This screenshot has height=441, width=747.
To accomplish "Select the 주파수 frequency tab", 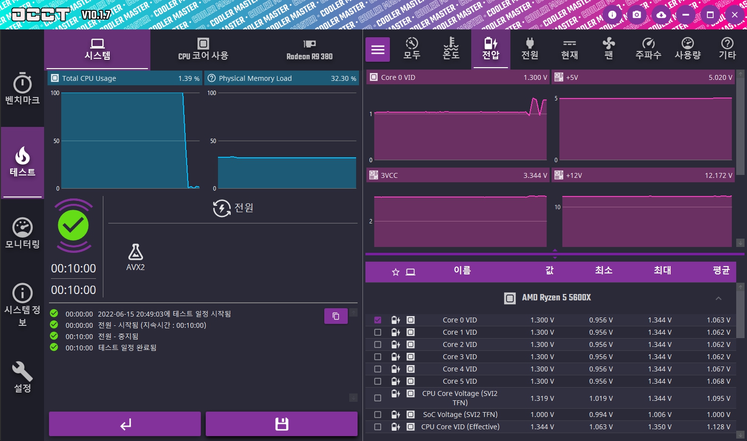I will pyautogui.click(x=649, y=49).
